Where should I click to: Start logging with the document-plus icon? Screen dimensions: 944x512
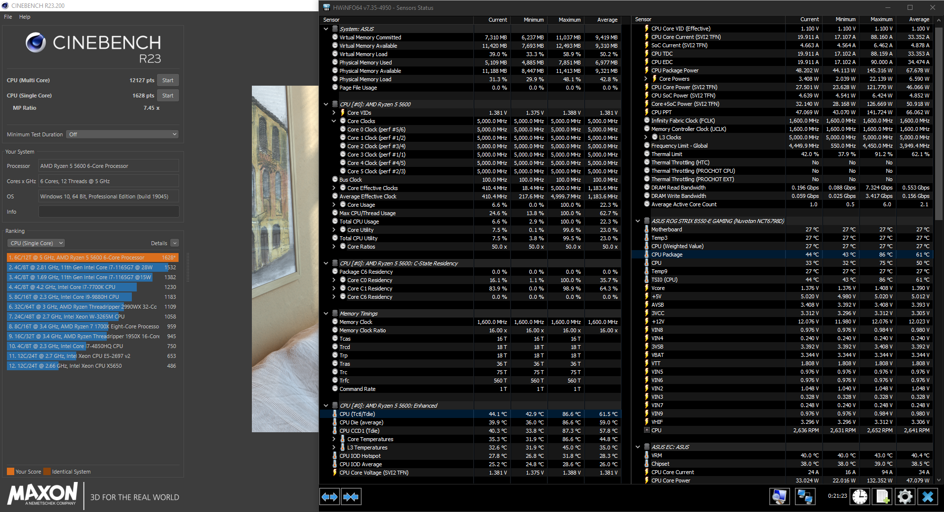point(882,496)
